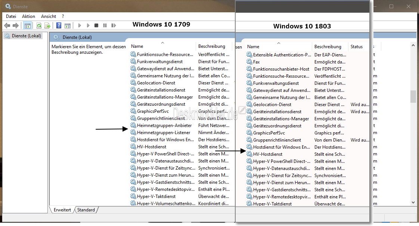The height and width of the screenshot is (226, 419).
Task: Toggle the show/hide console tree button
Action: point(27,26)
